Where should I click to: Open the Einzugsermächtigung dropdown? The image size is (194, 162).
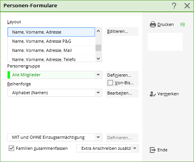point(98,137)
